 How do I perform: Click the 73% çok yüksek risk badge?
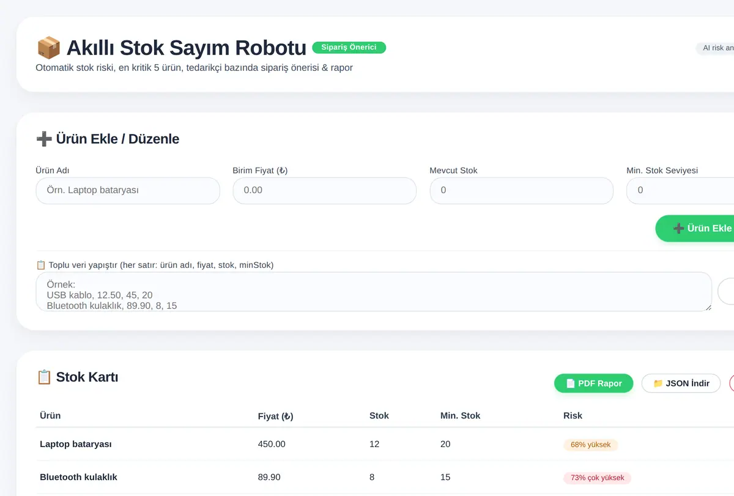597,478
